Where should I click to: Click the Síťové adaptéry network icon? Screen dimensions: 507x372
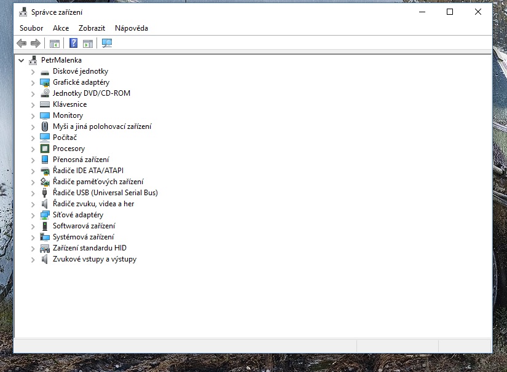click(45, 215)
